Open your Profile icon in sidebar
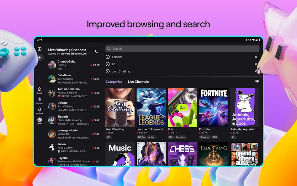The height and width of the screenshot is (186, 297). (40, 120)
